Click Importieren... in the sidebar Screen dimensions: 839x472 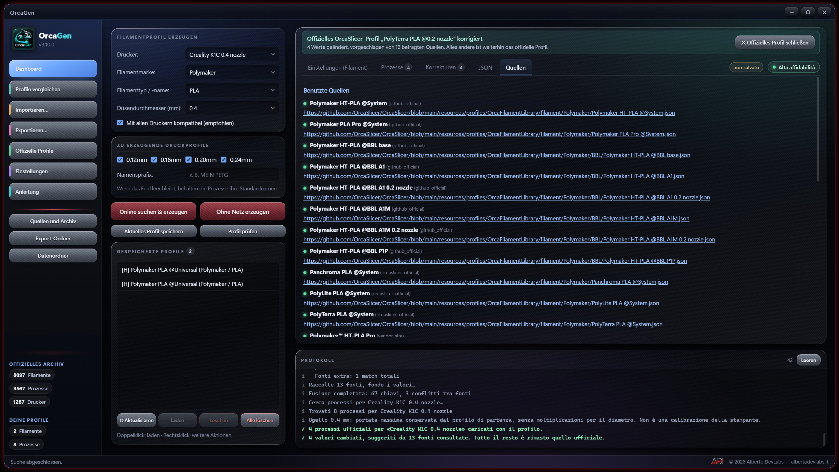[x=53, y=110]
